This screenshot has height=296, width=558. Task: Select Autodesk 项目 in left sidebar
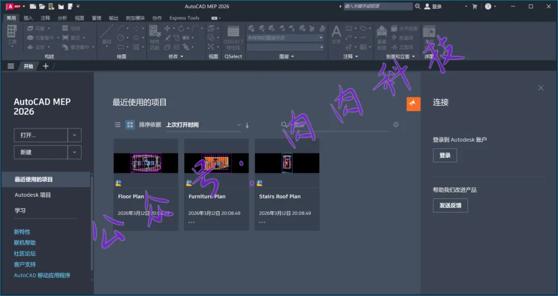[33, 195]
